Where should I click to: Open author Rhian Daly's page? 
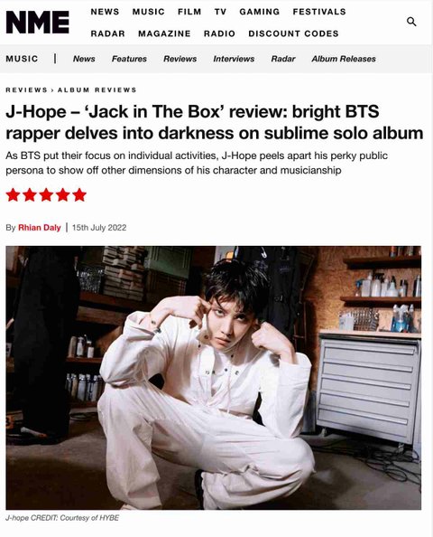(x=40, y=228)
